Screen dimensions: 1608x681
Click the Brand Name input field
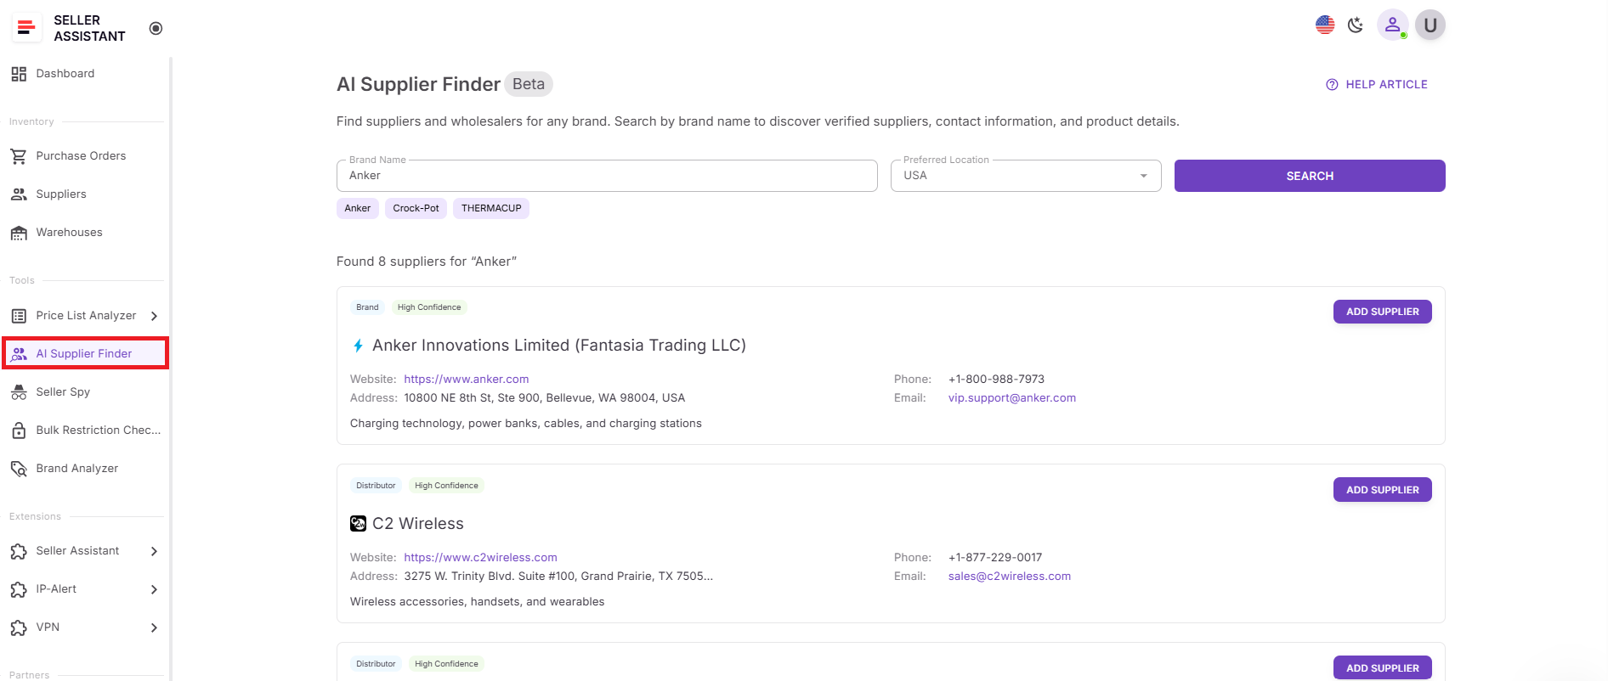coord(607,176)
